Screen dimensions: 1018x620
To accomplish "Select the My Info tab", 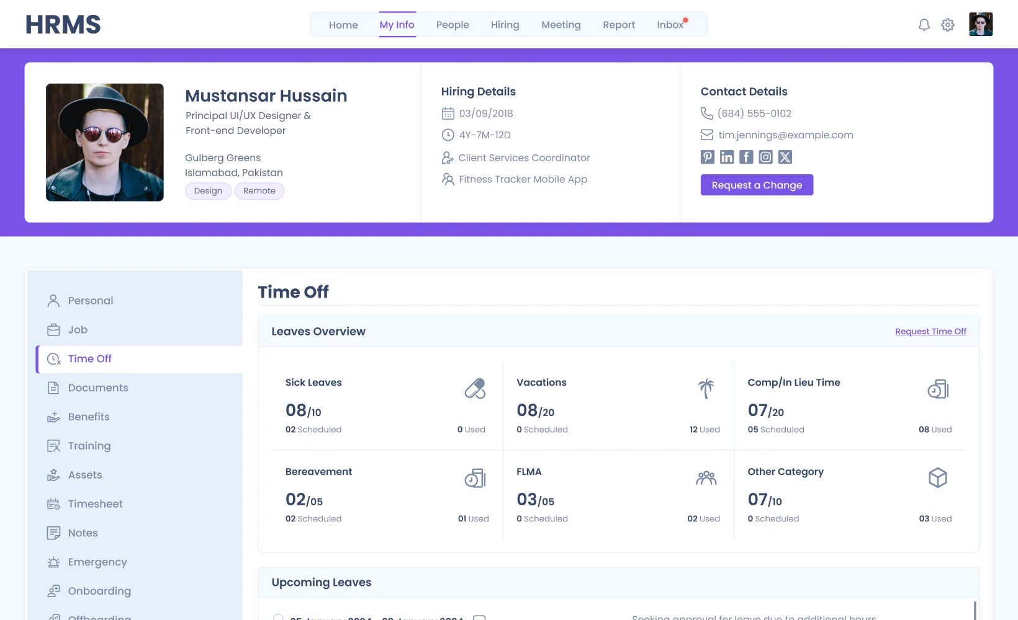I will pos(397,25).
